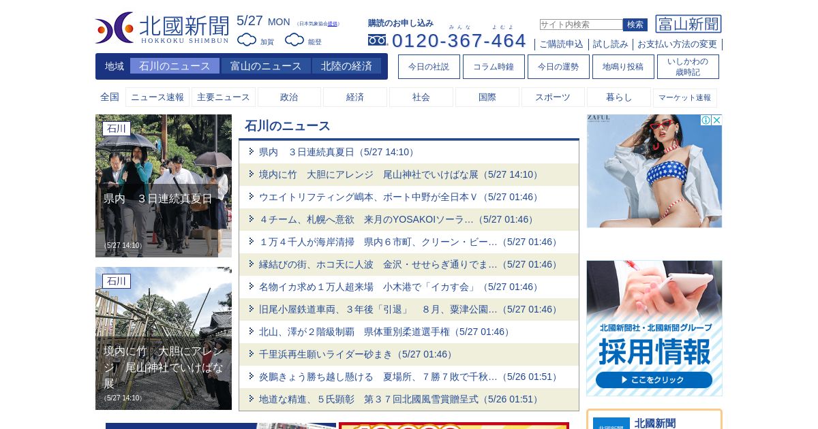Open 社会 menu item
The image size is (818, 429).
(421, 97)
